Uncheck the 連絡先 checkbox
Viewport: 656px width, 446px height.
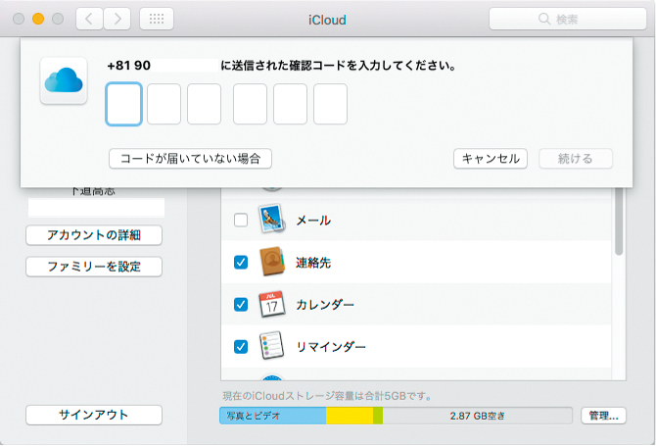coord(241,262)
